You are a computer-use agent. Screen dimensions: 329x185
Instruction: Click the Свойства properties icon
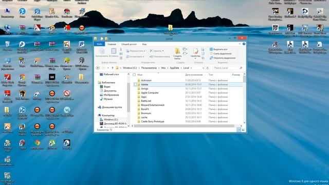point(195,51)
